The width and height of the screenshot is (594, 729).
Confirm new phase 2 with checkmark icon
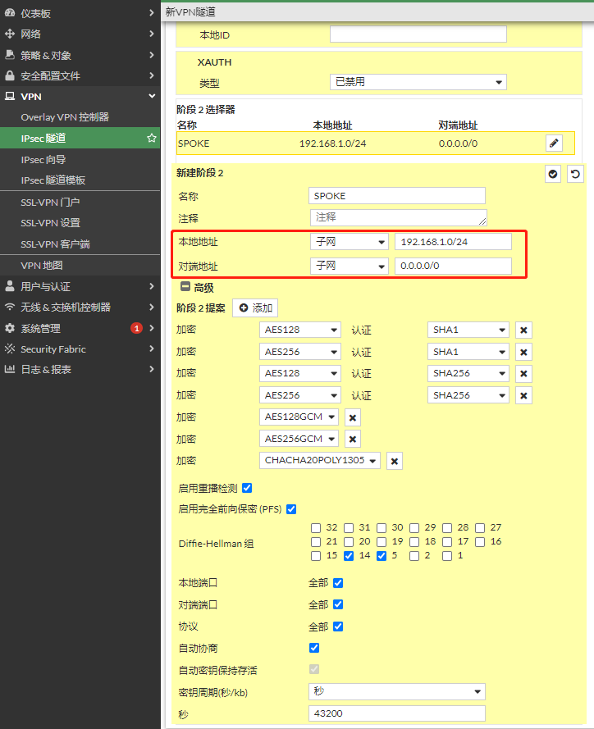click(553, 175)
